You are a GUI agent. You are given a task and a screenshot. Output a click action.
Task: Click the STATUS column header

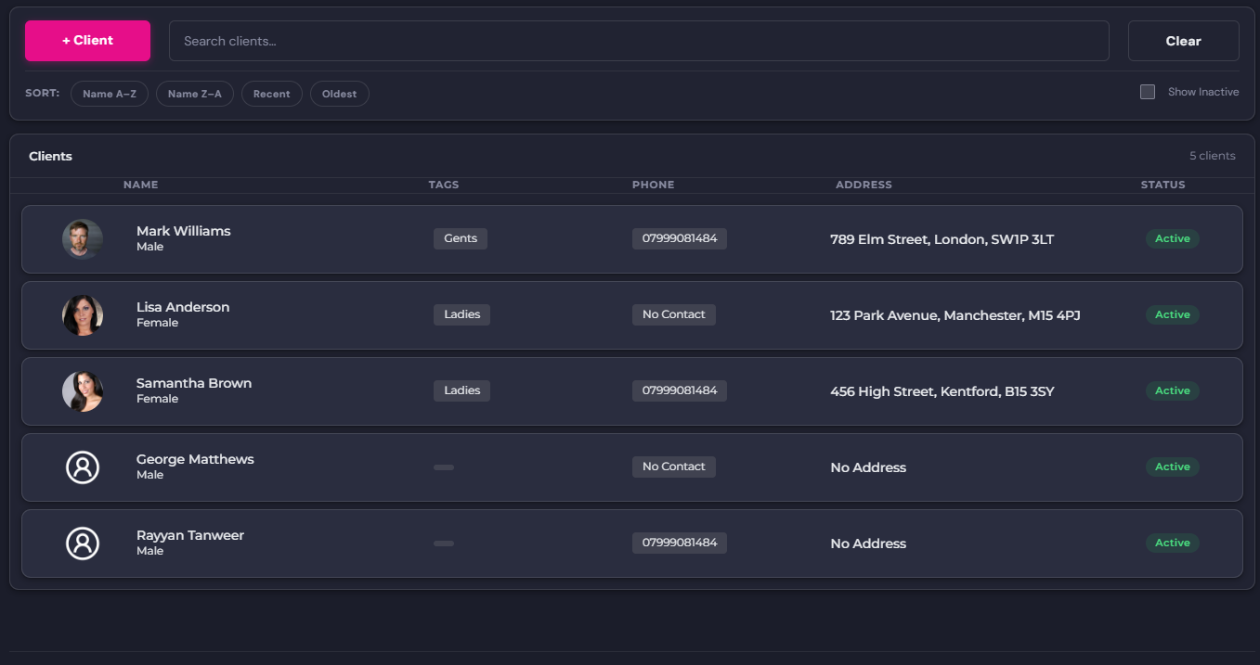(1163, 185)
